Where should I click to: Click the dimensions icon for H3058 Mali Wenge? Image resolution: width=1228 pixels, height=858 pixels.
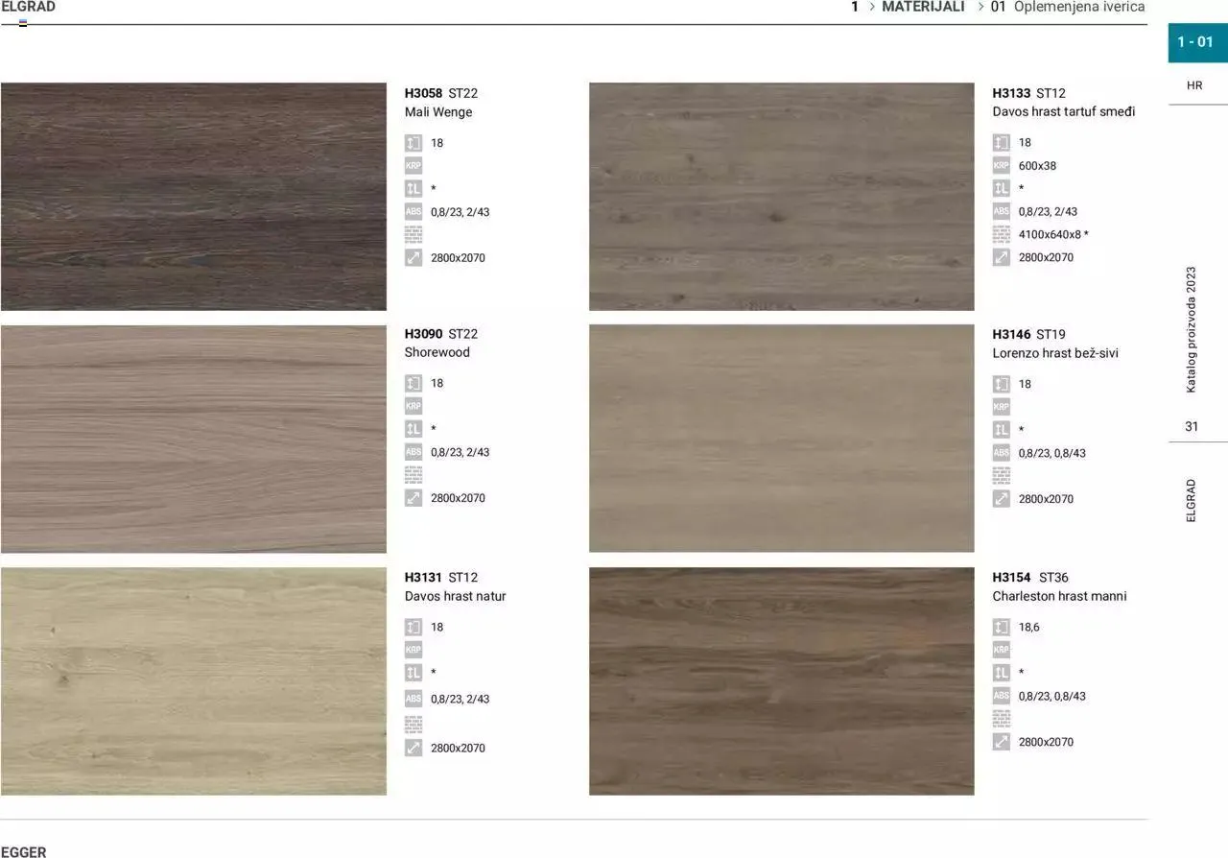[x=413, y=257]
